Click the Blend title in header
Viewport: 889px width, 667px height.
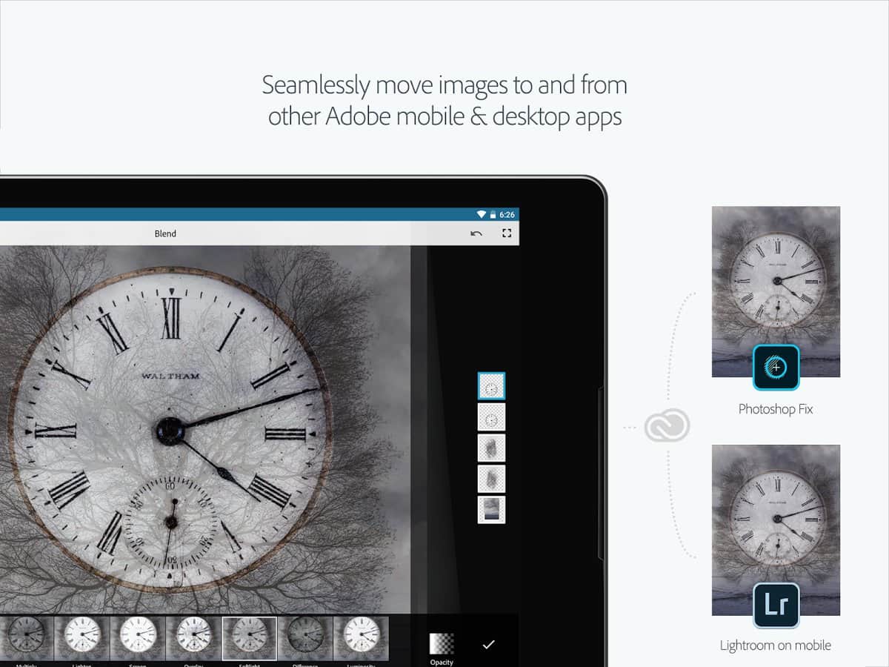tap(165, 233)
